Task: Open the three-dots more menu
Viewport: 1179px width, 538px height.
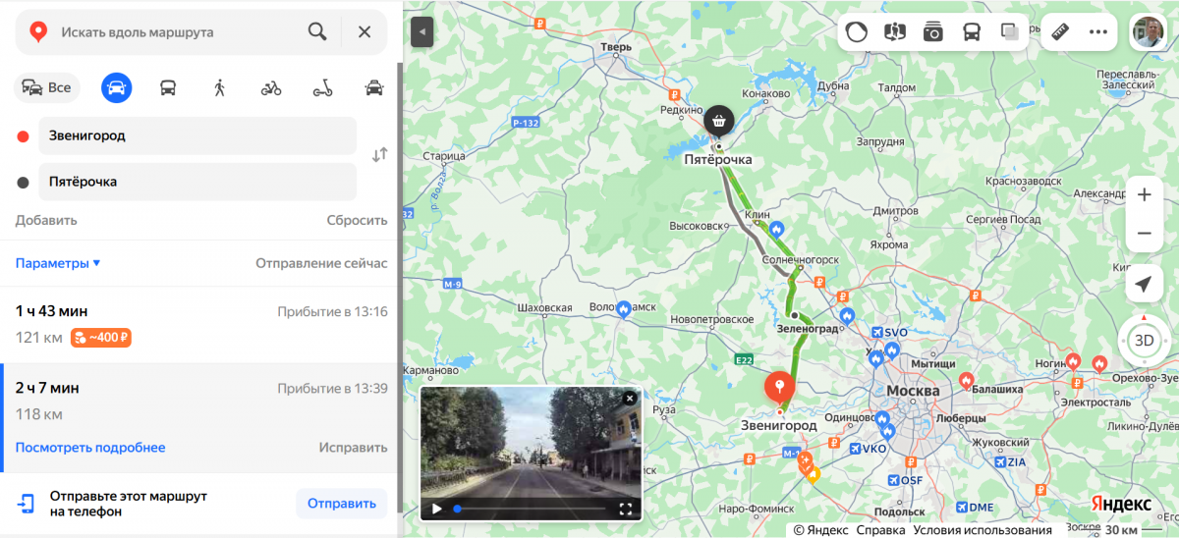Action: click(x=1098, y=31)
